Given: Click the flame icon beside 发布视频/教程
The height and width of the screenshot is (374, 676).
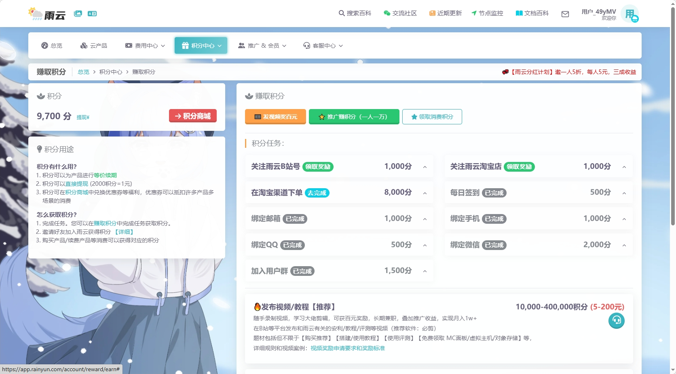Looking at the screenshot, I should (257, 307).
